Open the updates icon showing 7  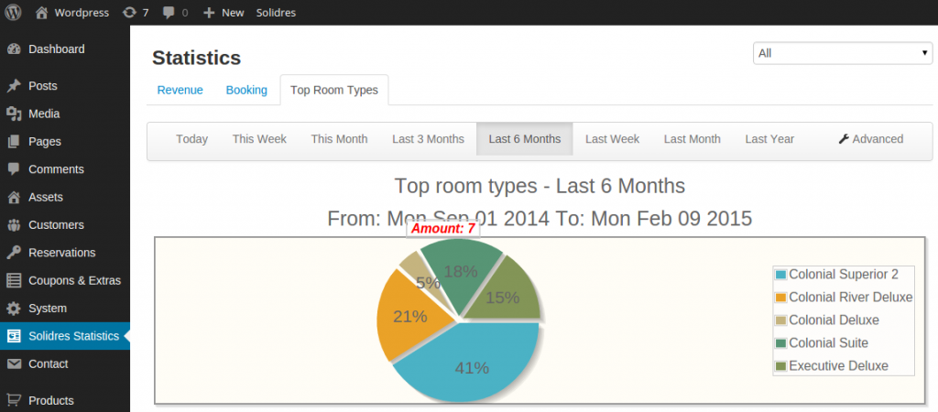129,13
